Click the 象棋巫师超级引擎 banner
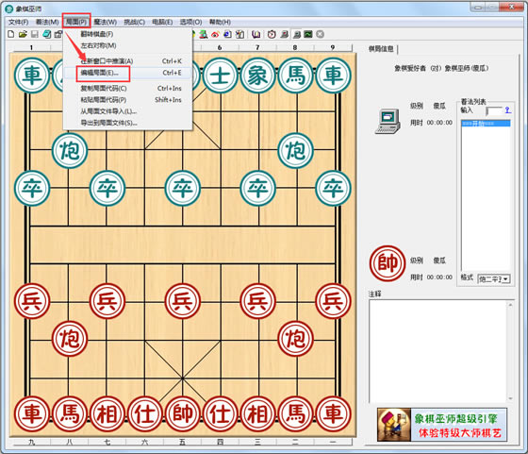The width and height of the screenshot is (528, 454). click(x=442, y=425)
